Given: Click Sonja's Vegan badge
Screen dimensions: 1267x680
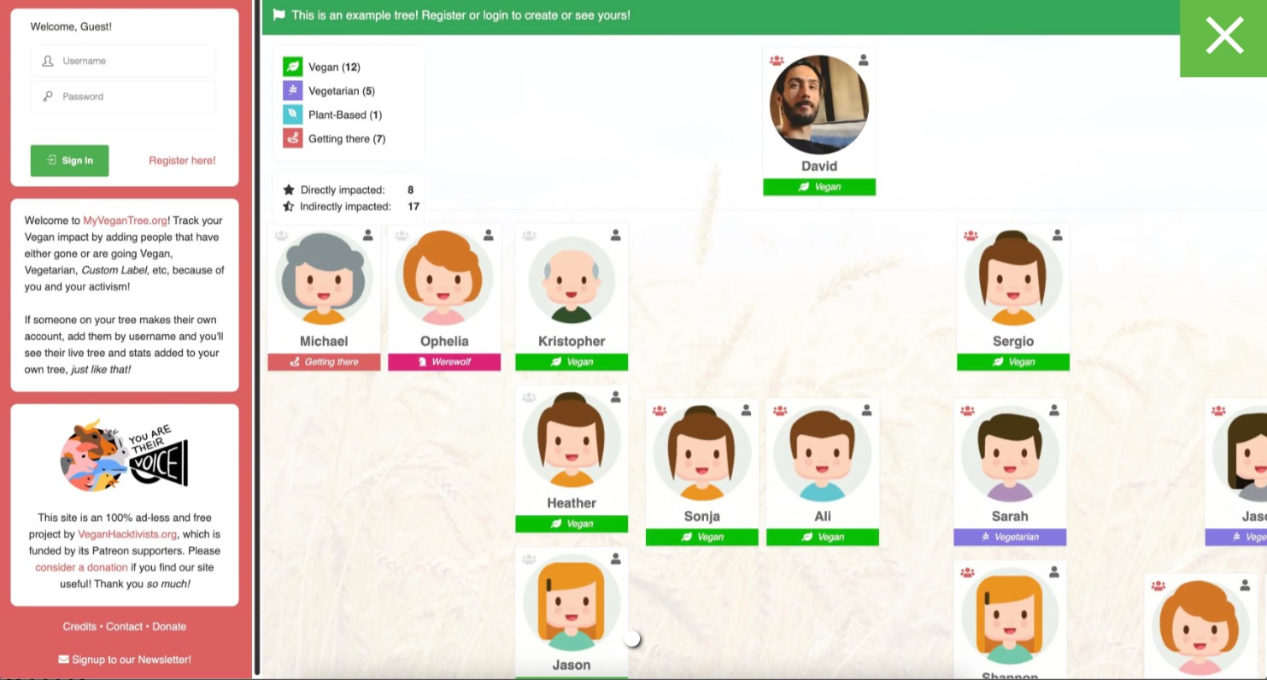Looking at the screenshot, I should [x=702, y=537].
